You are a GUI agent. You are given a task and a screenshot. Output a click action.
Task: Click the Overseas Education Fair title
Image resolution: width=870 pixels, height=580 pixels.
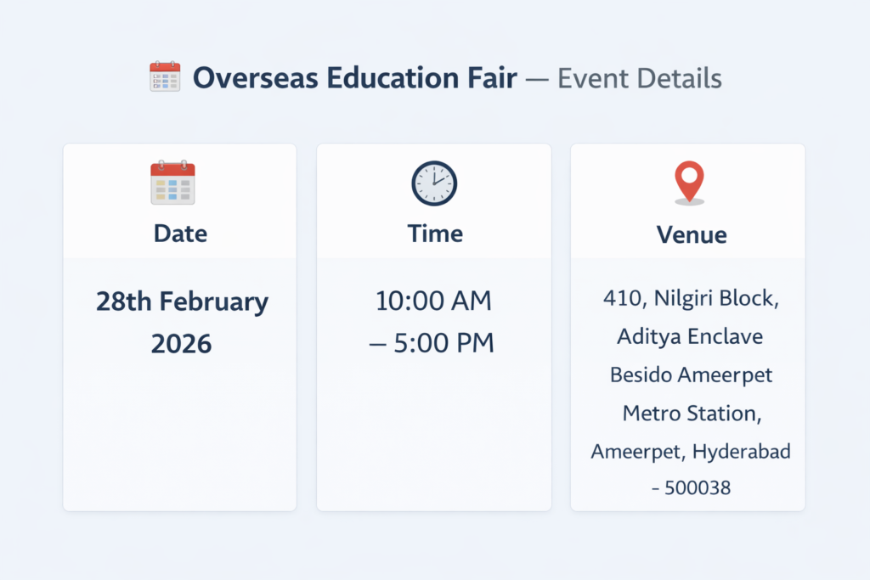pyautogui.click(x=354, y=79)
